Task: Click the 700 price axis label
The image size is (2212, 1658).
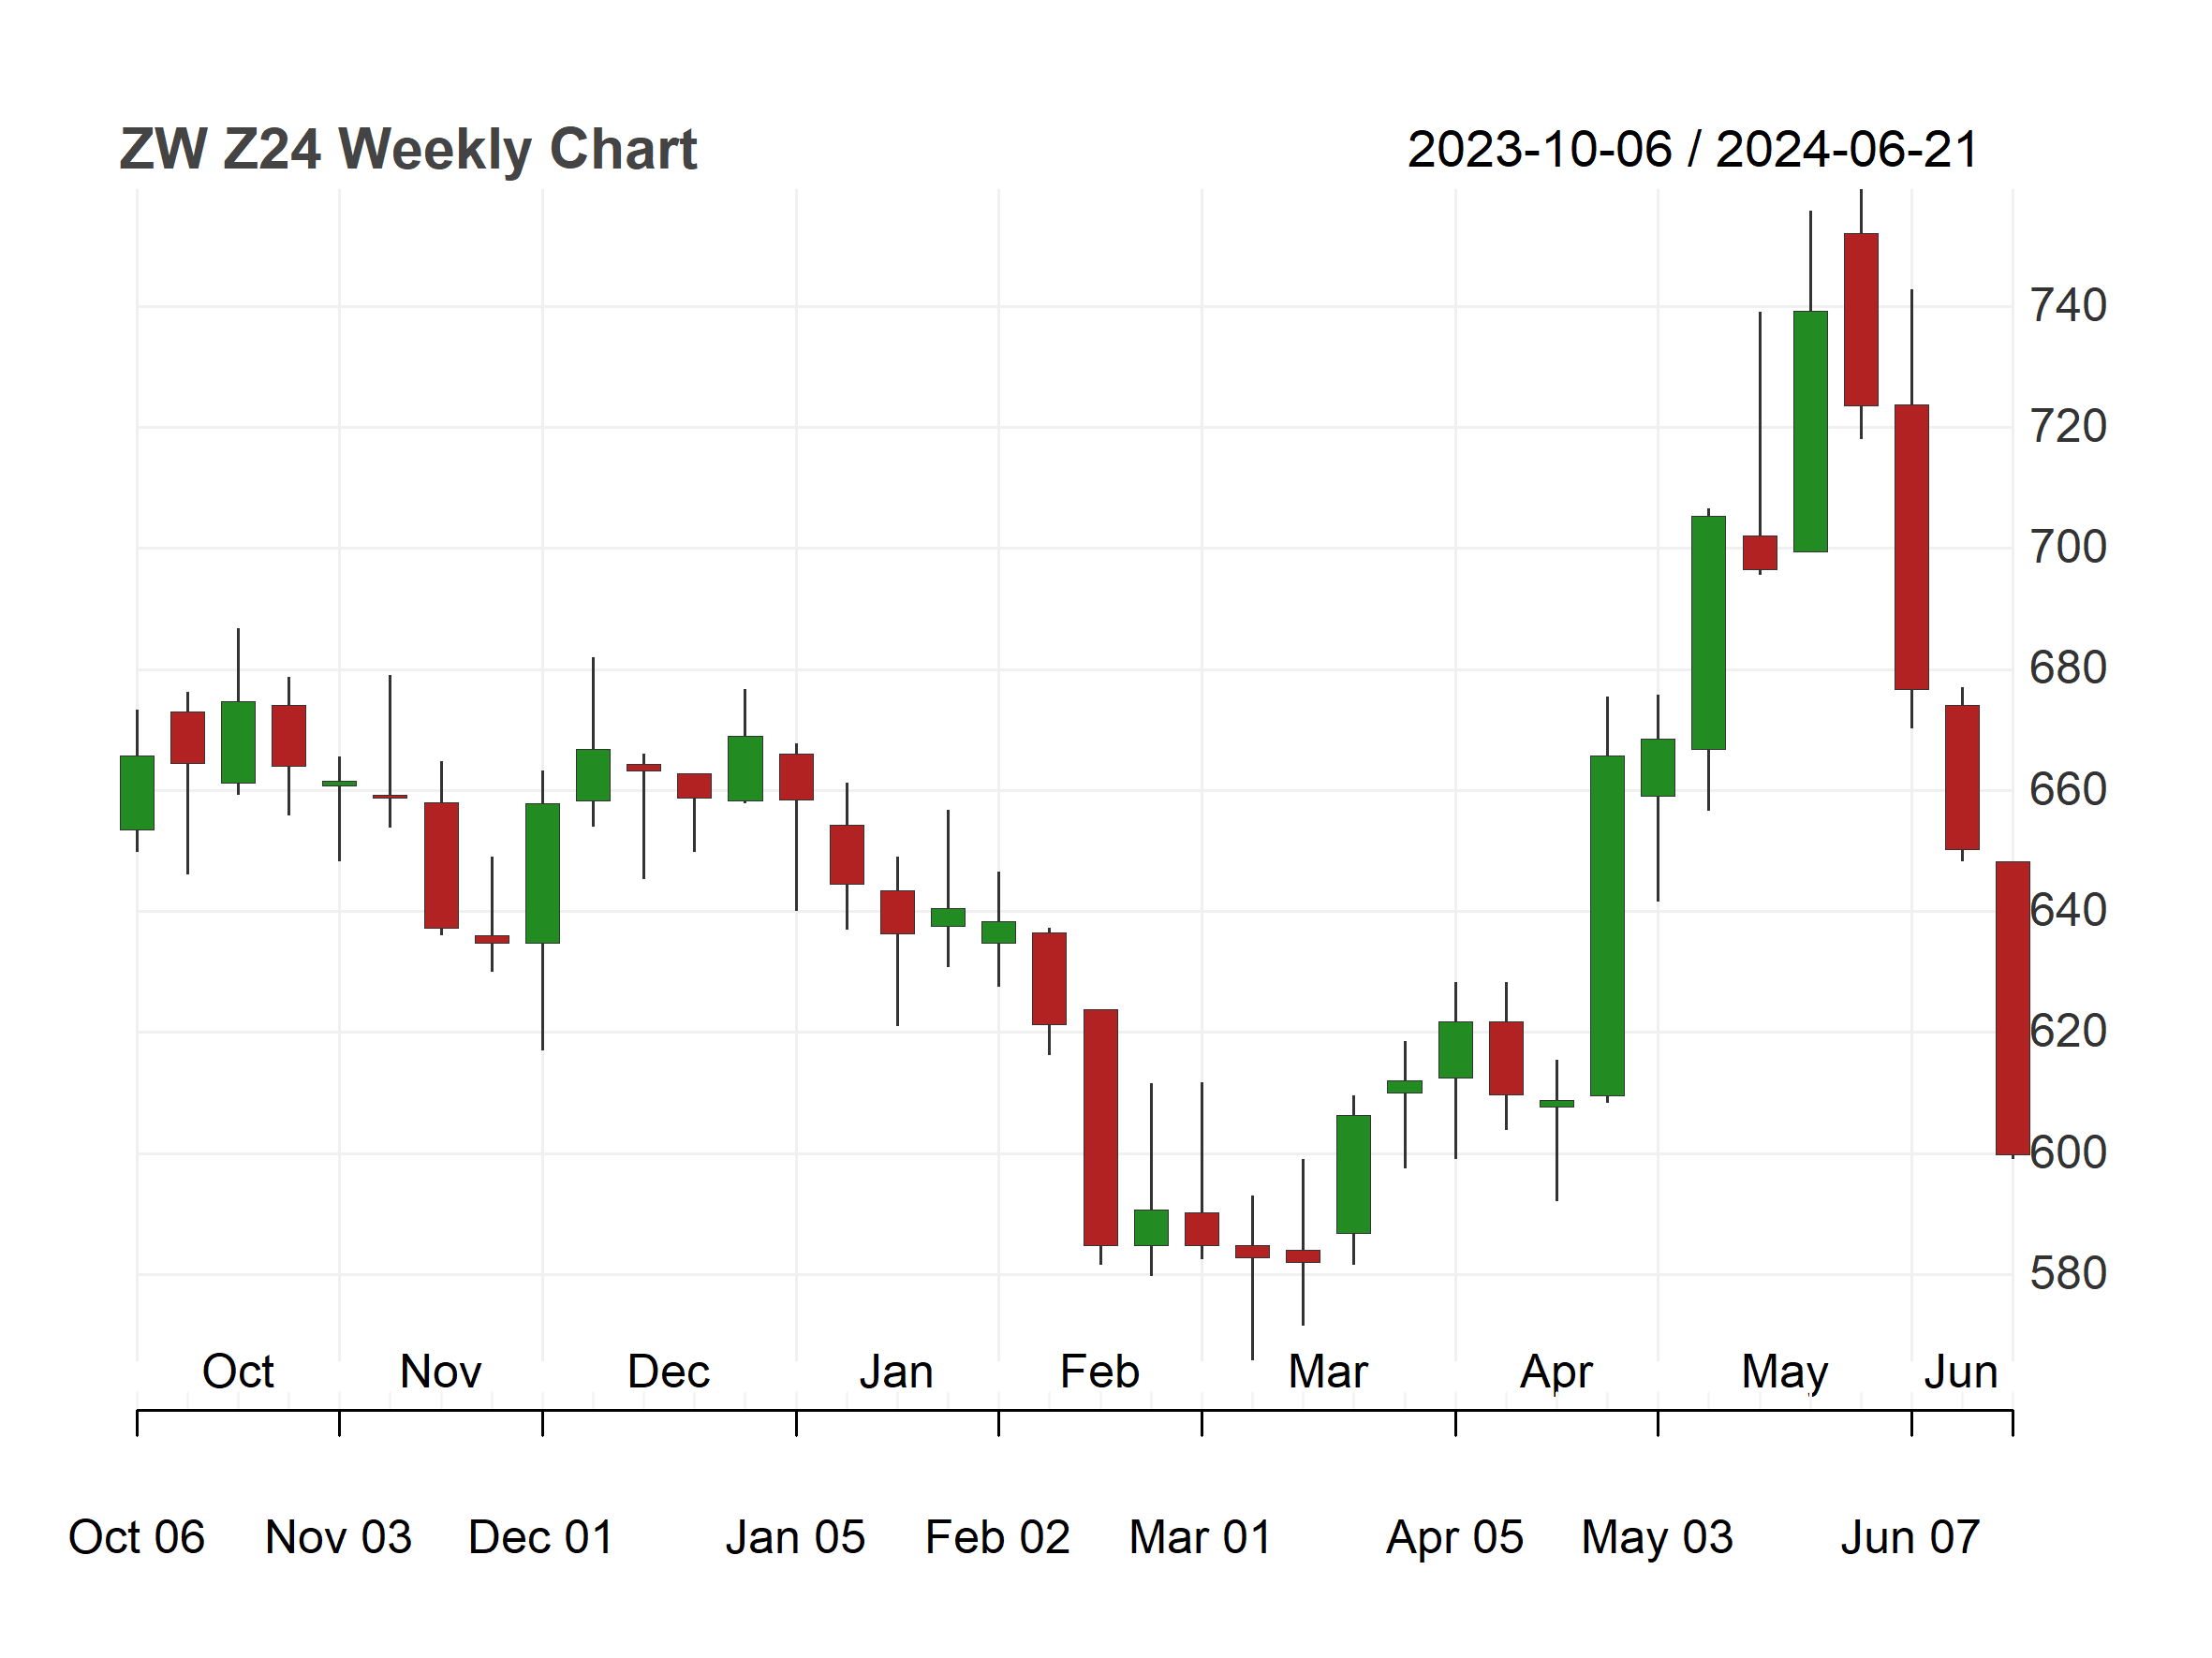Action: tap(2068, 547)
